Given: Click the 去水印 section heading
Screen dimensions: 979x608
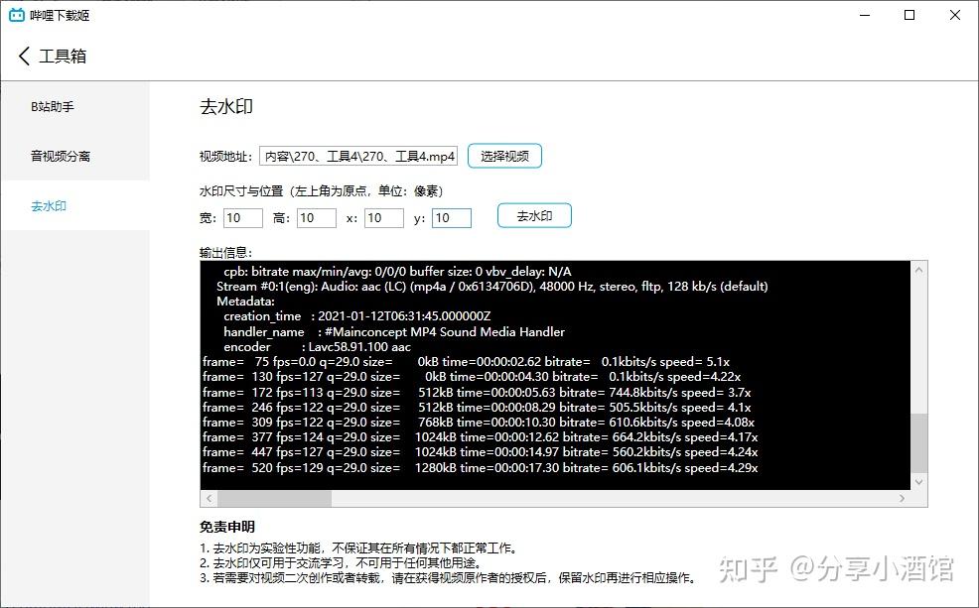Looking at the screenshot, I should point(226,107).
